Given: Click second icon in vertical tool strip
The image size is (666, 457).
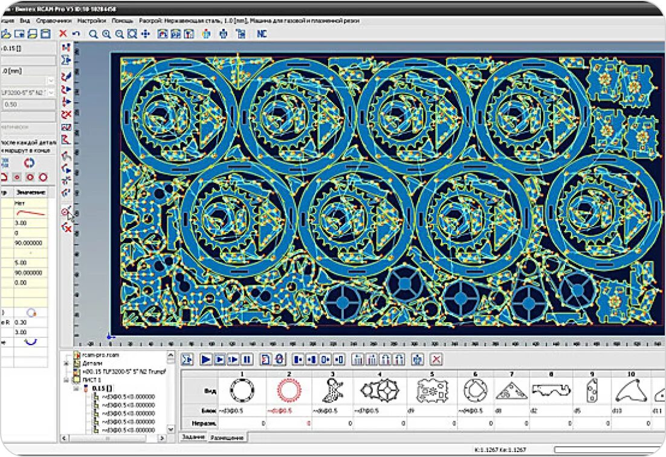Looking at the screenshot, I should click(66, 60).
